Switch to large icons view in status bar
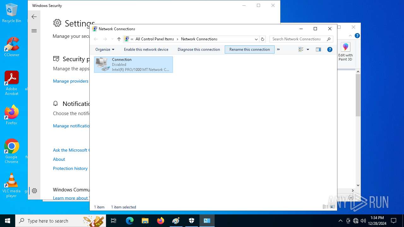The height and width of the screenshot is (227, 404). [332, 207]
